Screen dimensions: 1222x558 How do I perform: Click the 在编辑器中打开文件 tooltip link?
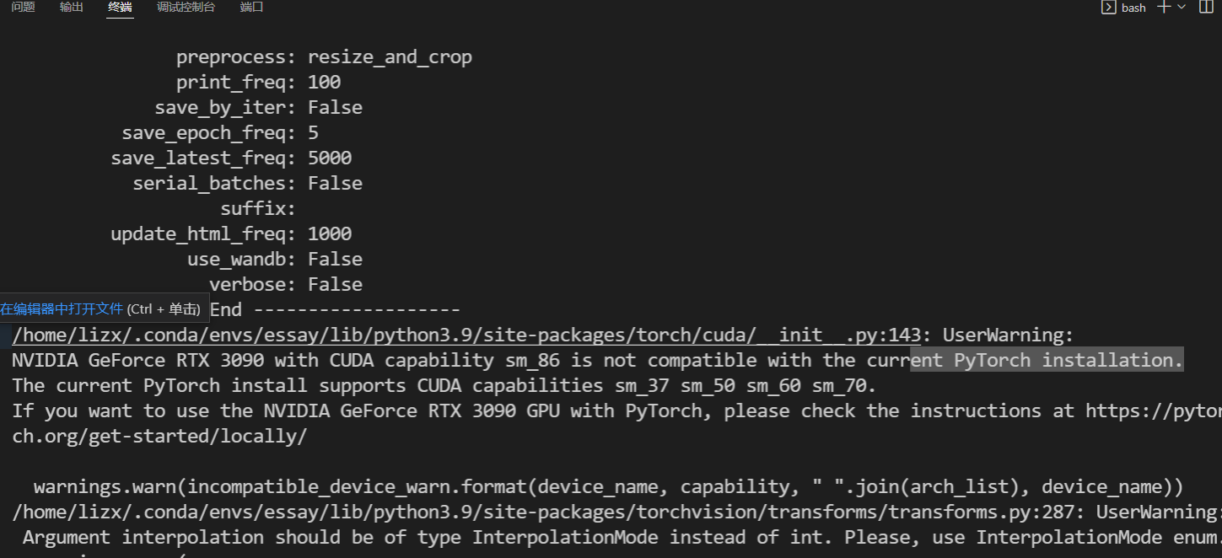click(x=62, y=309)
